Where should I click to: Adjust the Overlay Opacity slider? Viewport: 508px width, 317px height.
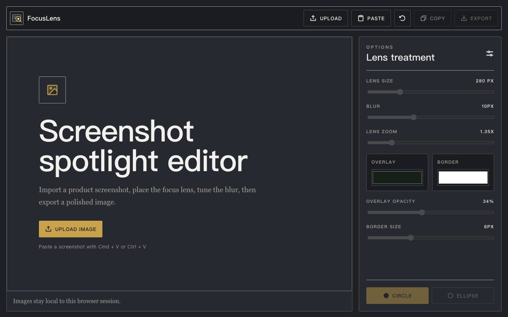tap(431, 212)
